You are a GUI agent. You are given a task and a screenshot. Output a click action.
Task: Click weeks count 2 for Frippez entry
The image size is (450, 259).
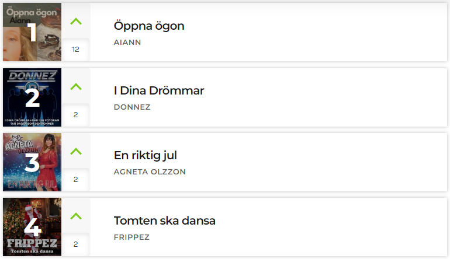(x=76, y=244)
